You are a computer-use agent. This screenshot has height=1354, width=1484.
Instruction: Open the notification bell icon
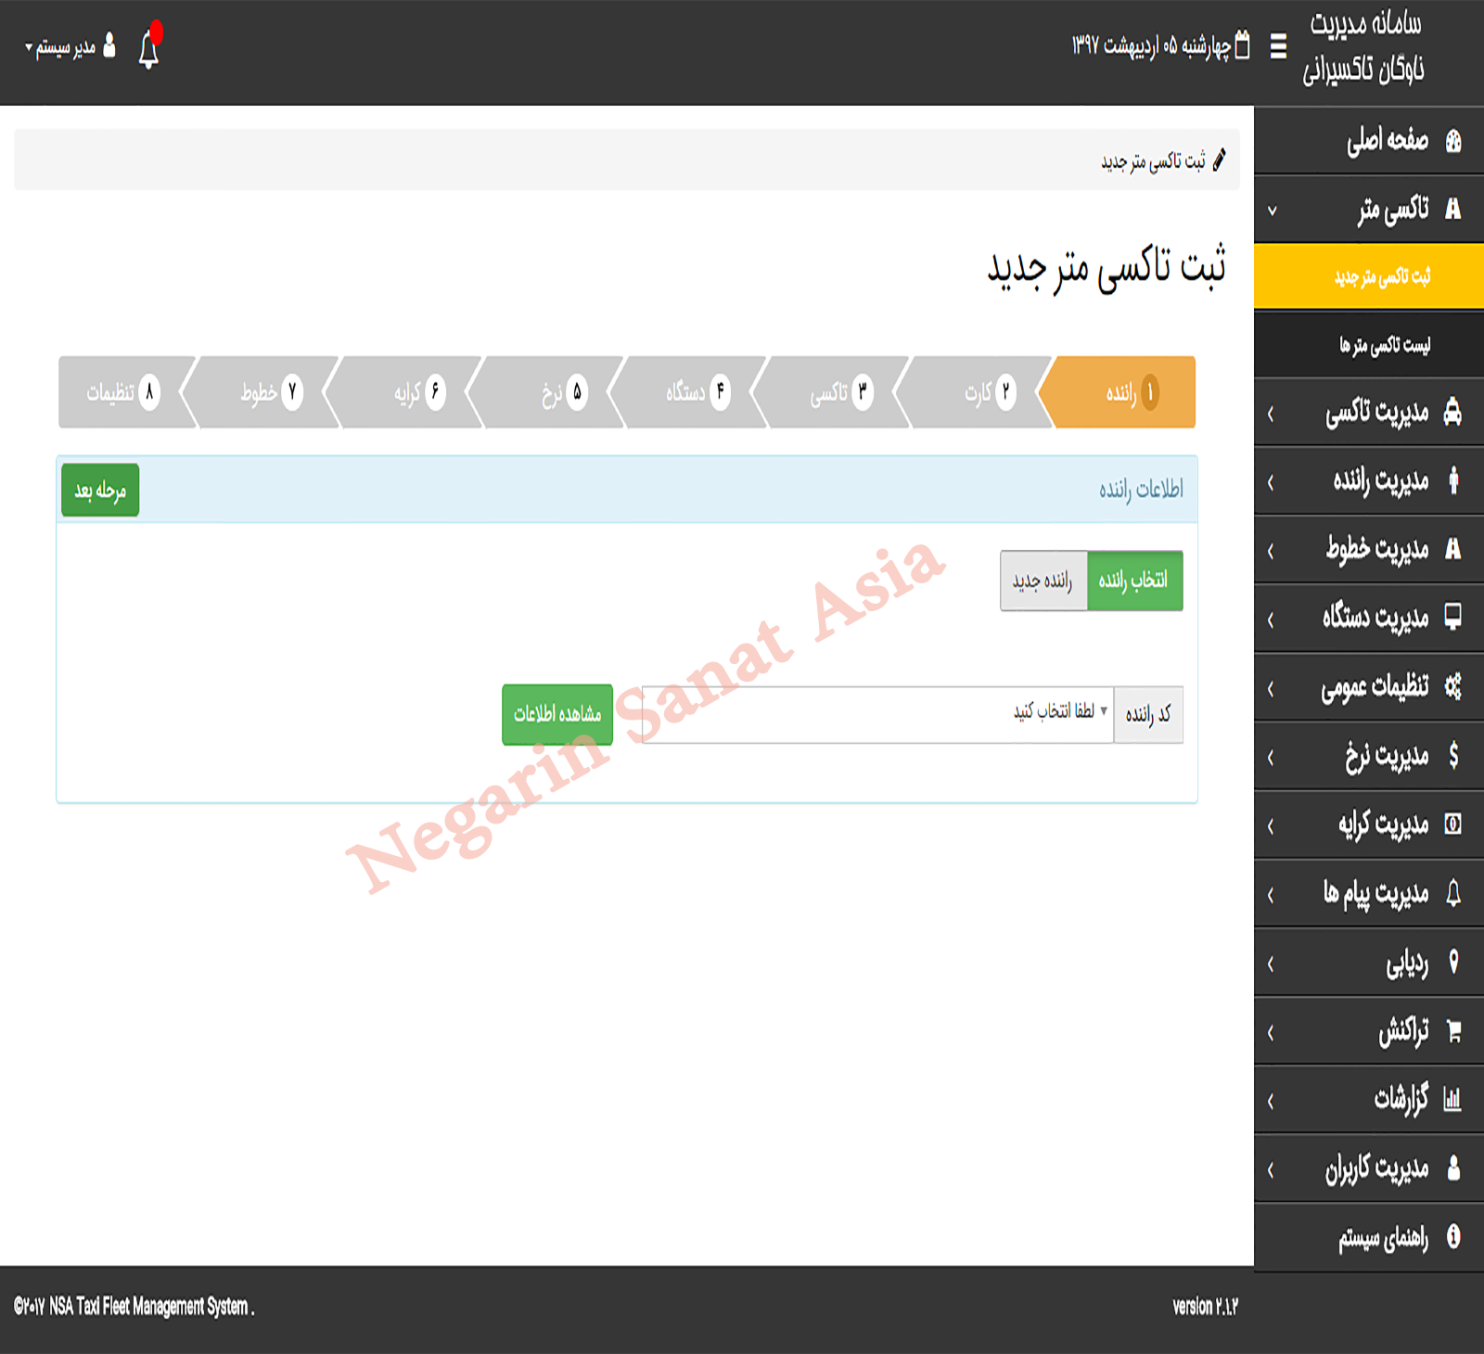click(x=149, y=48)
